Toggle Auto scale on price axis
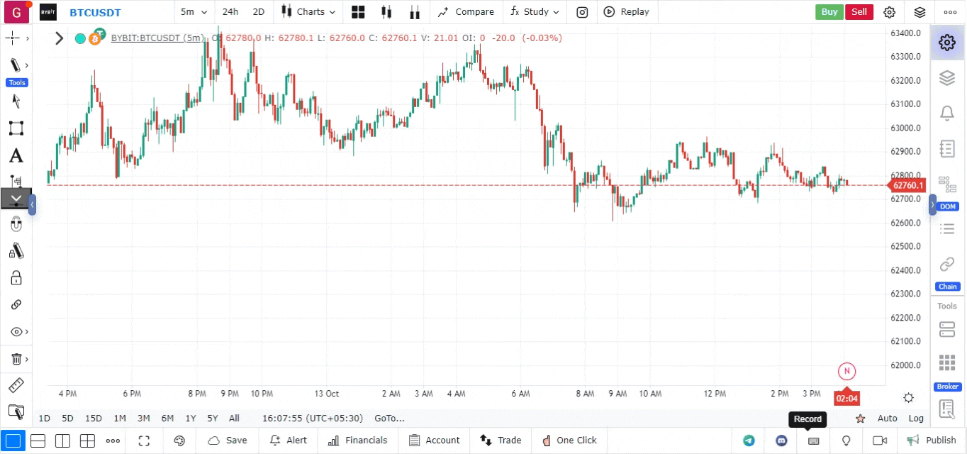The image size is (967, 454). (887, 419)
